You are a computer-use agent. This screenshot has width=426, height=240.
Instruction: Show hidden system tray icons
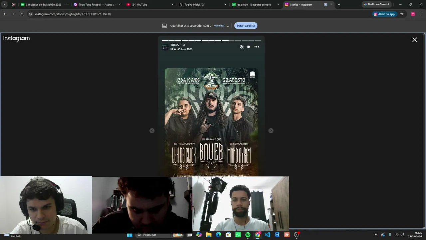click(376, 235)
